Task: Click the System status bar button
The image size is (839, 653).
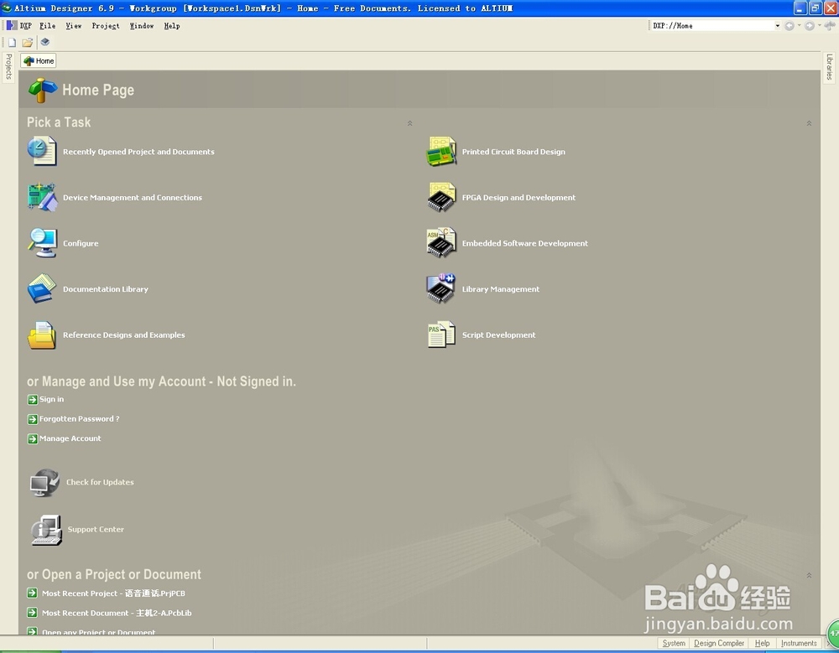Action: tap(673, 644)
